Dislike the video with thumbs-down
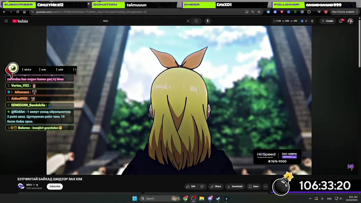This screenshot has width=361, height=203. tap(202, 186)
